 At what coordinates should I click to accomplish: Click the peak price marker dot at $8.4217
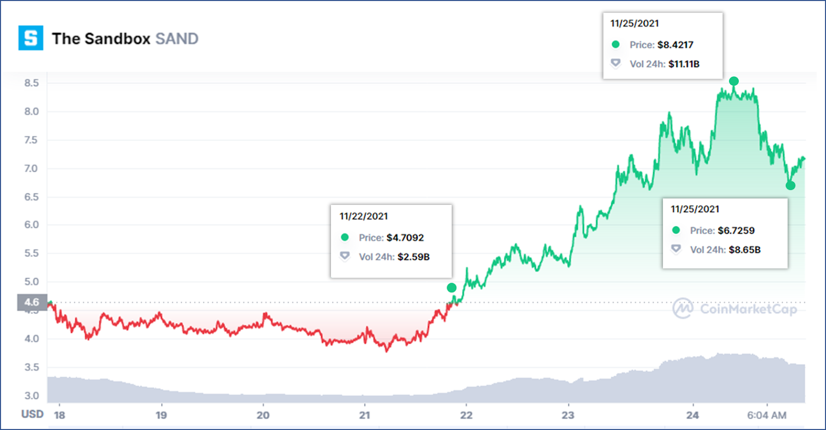coord(734,81)
